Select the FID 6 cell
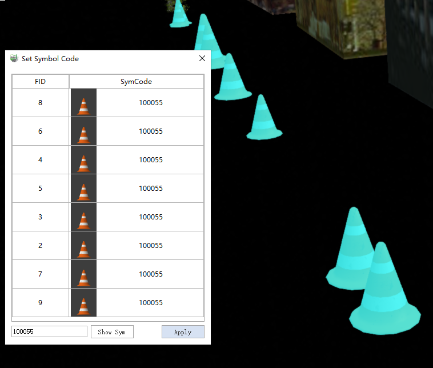433x368 pixels. pos(40,131)
